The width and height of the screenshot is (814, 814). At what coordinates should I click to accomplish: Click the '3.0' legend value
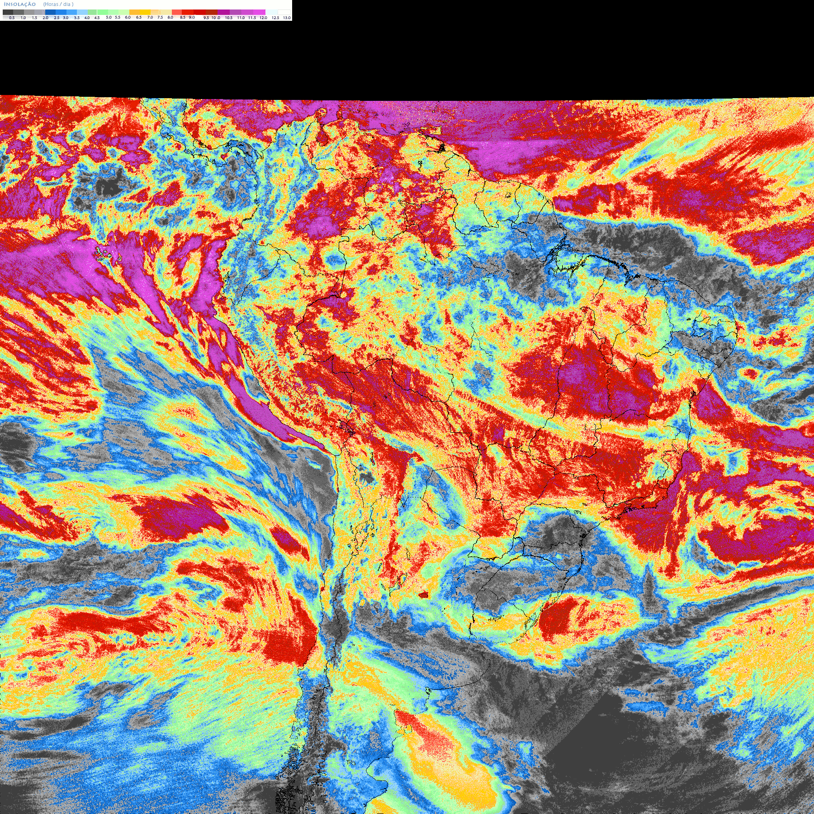pos(66,18)
